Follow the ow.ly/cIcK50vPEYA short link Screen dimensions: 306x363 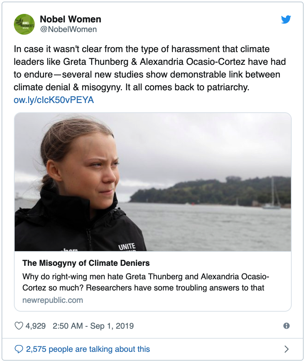click(x=54, y=100)
